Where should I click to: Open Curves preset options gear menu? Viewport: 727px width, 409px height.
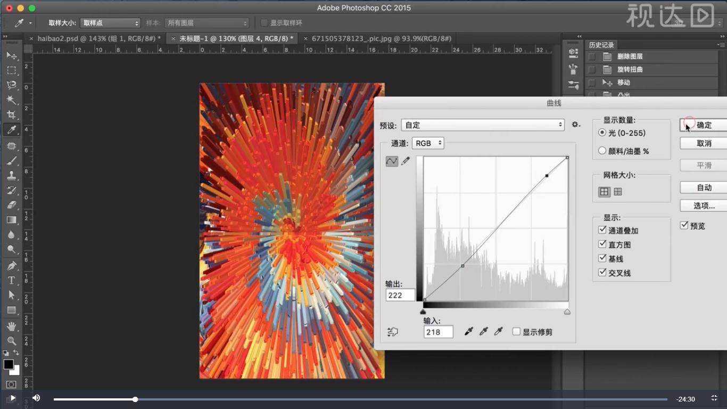[x=576, y=125]
